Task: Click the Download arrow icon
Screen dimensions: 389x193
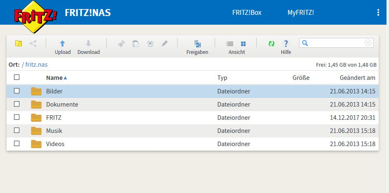Action: [88, 44]
